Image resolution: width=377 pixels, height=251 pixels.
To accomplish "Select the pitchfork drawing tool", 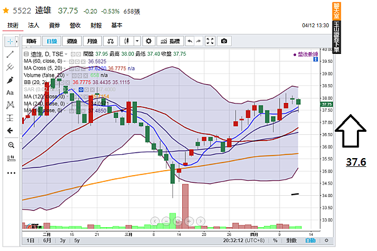I will click(10, 67).
